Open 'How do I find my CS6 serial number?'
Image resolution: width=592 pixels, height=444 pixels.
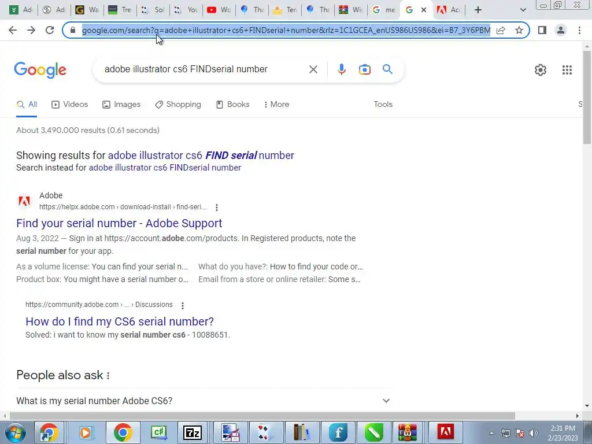pos(119,321)
